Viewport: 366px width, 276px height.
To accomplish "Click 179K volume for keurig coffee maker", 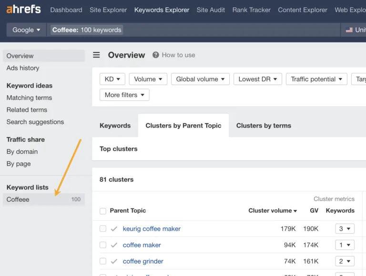I will click(x=288, y=229).
